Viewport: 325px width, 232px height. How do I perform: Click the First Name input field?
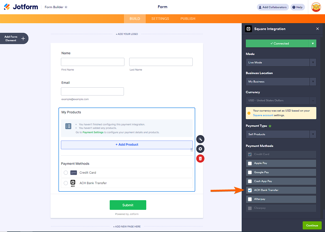tap(93, 62)
